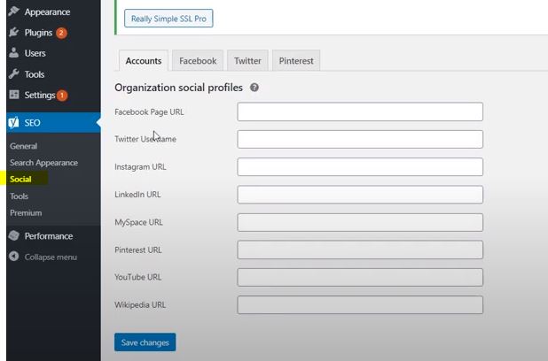This screenshot has height=361, width=548.
Task: Click the Organization social profiles heading
Action: click(178, 88)
